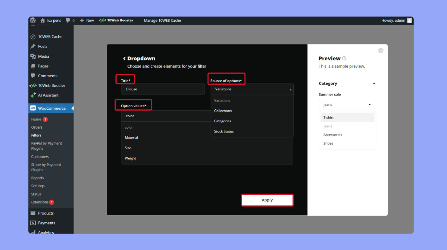Click the Apply button
The height and width of the screenshot is (250, 447).
267,200
